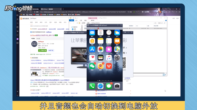
Task: Click the airplayer官网 related search chip
Action: pyautogui.click(x=56, y=93)
